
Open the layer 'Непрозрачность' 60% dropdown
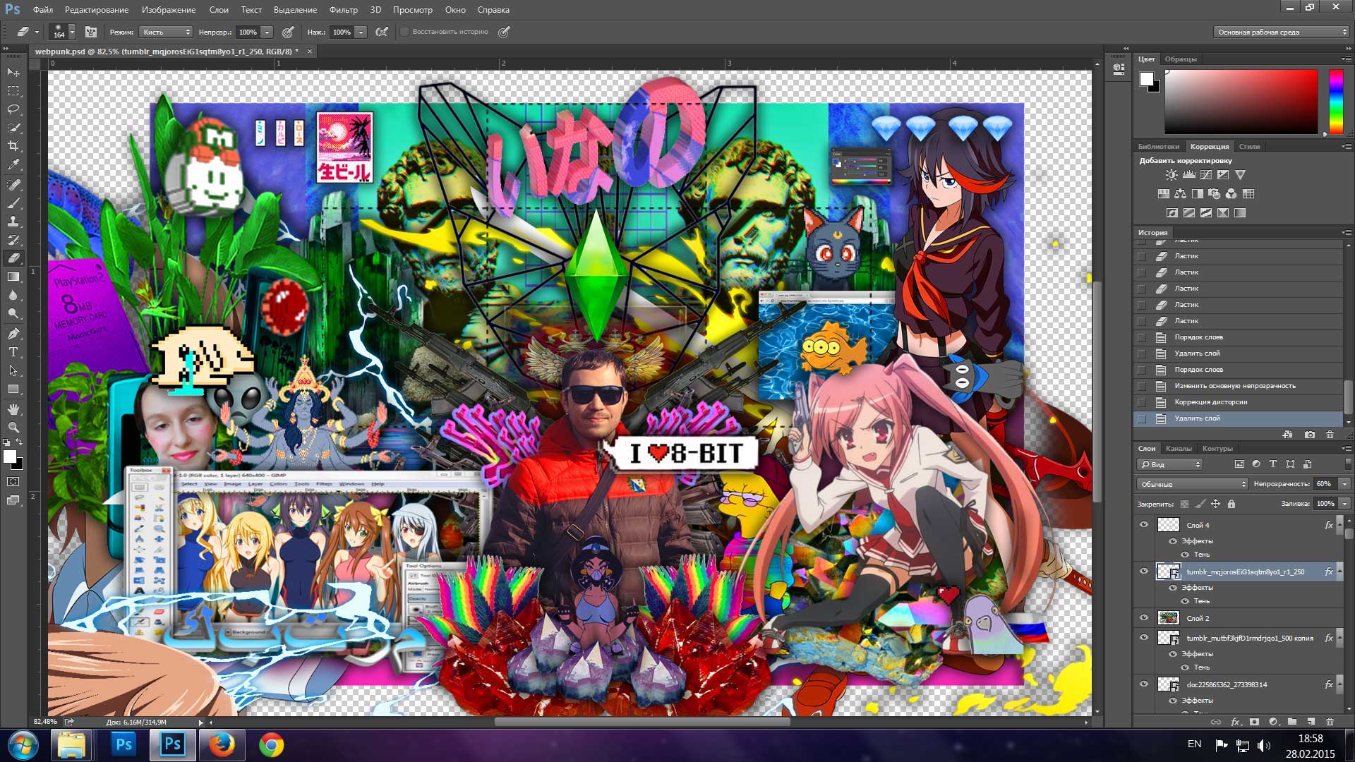(1344, 484)
